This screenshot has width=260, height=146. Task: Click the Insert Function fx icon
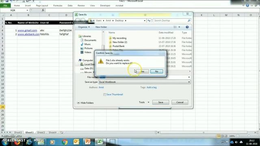click(43, 10)
